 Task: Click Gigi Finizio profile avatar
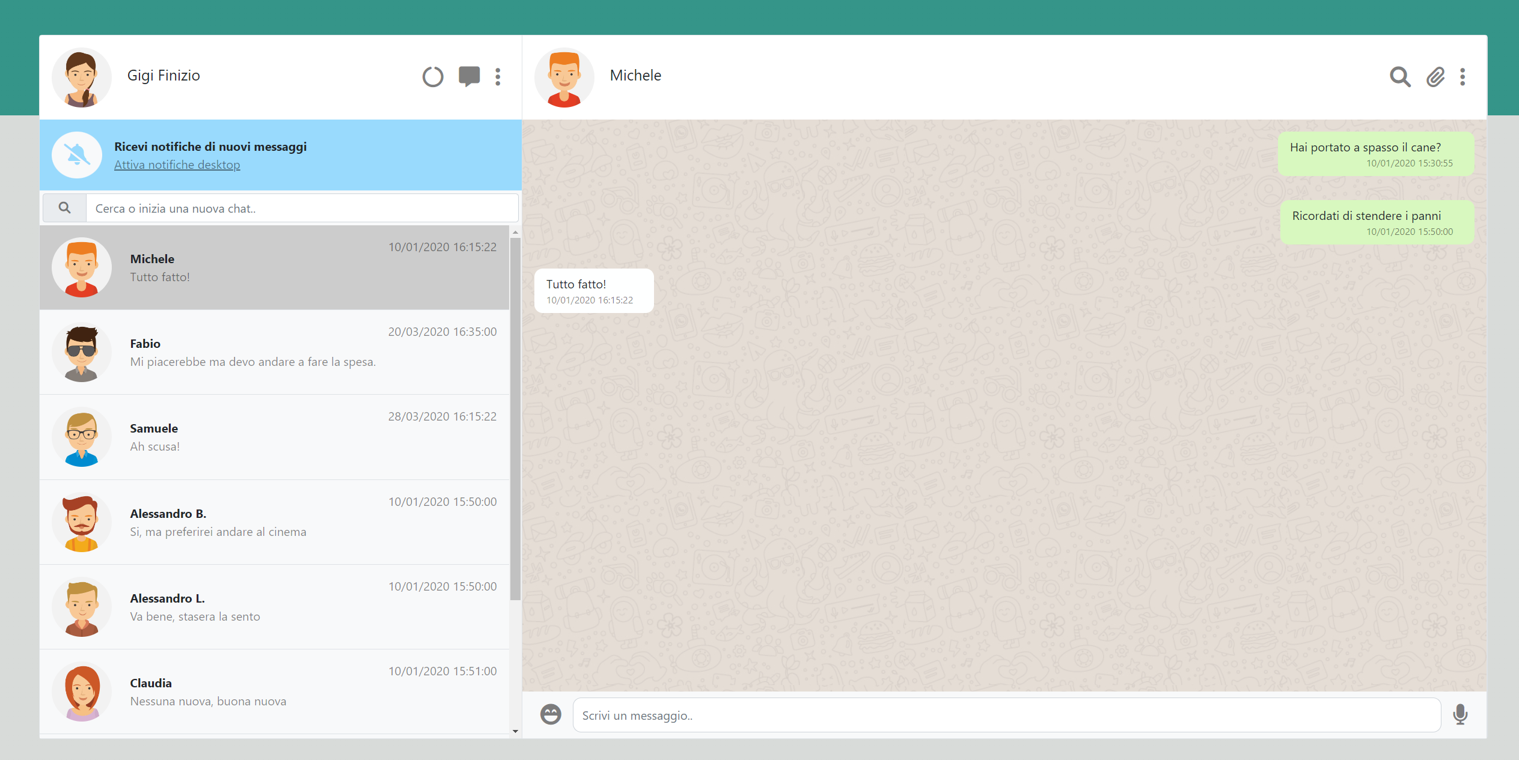[82, 78]
